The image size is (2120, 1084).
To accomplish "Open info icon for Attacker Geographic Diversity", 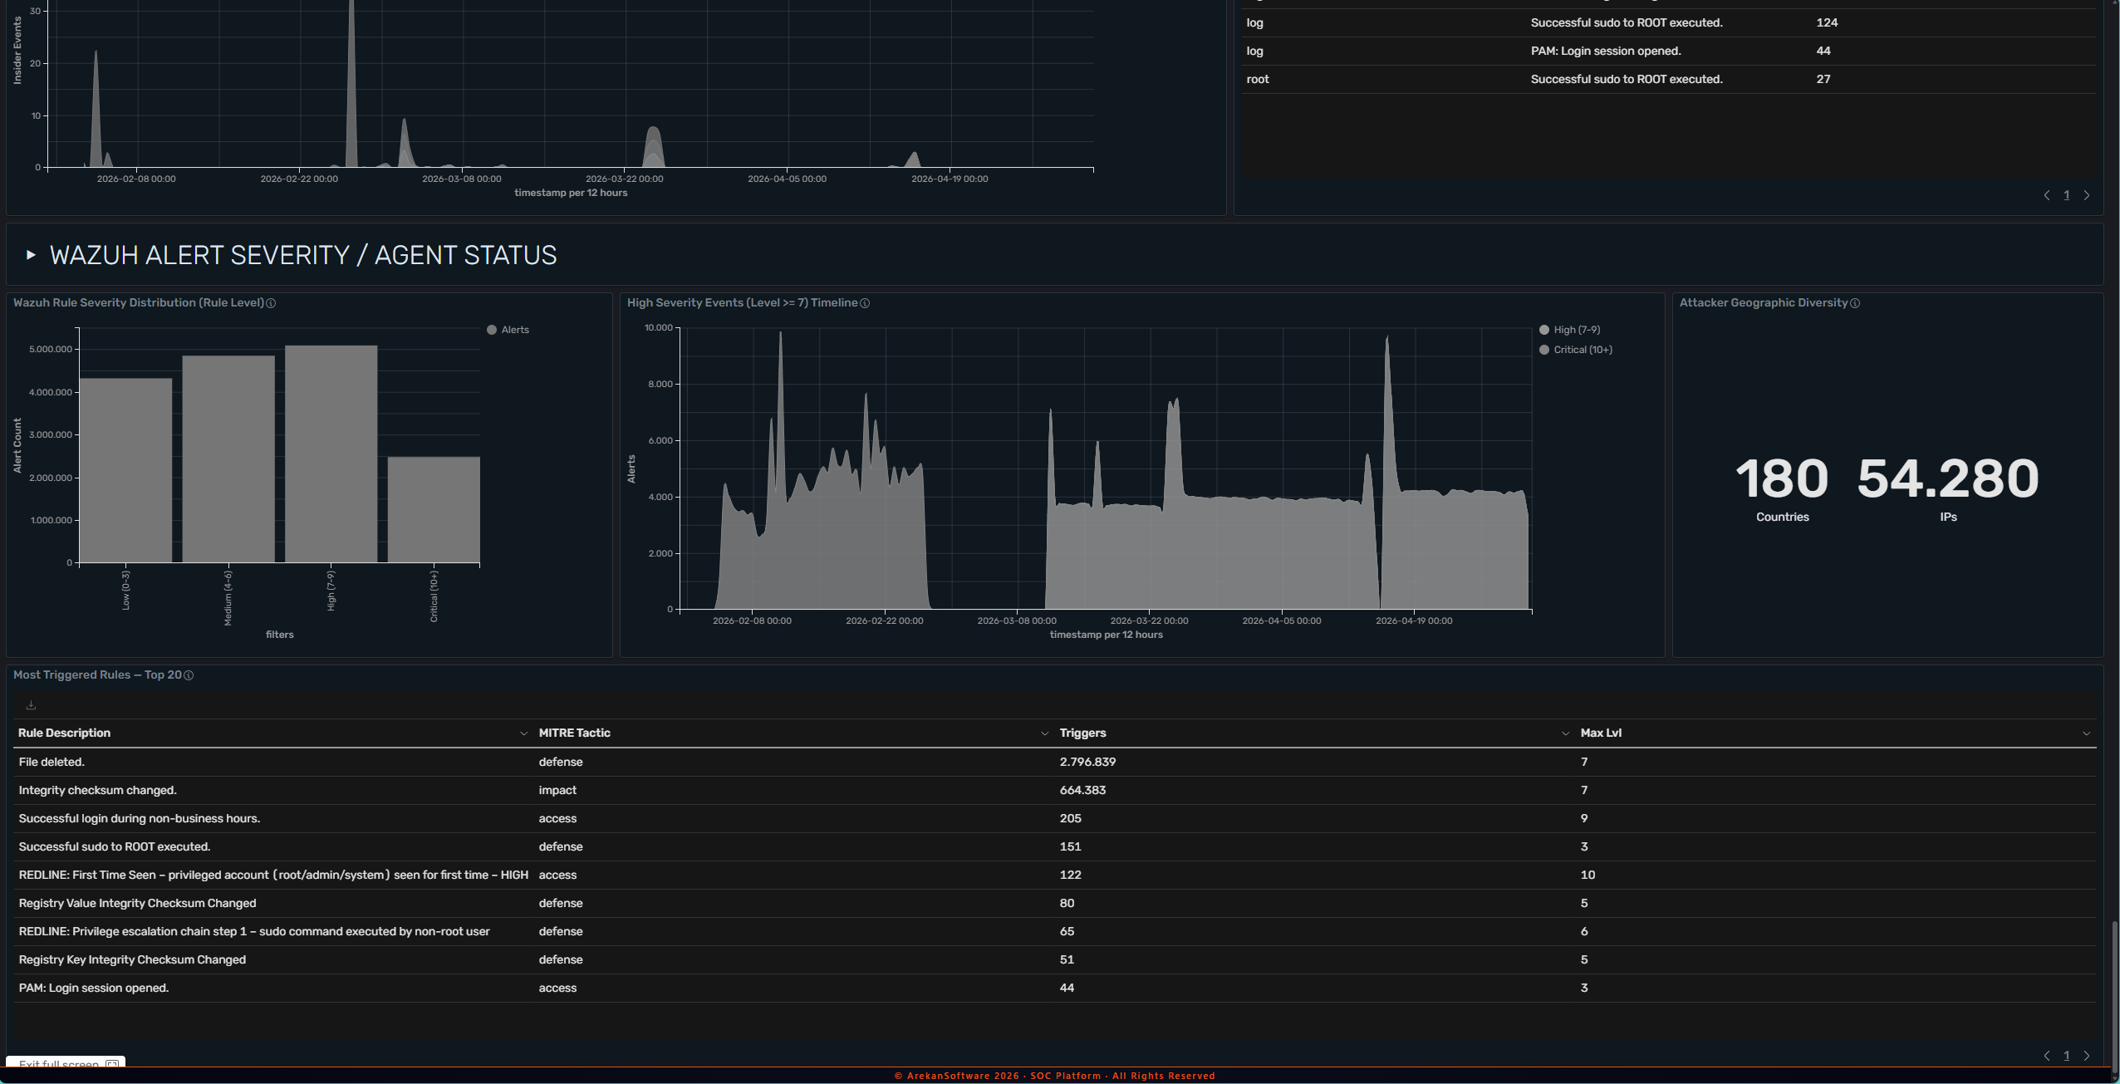I will (1855, 303).
